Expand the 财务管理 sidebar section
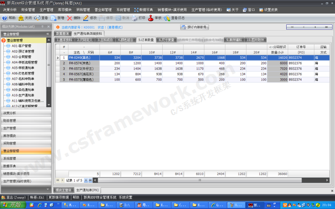 click(10, 121)
